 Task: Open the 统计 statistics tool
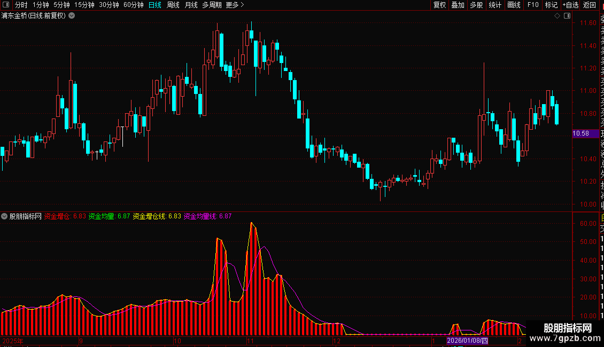(x=495, y=5)
